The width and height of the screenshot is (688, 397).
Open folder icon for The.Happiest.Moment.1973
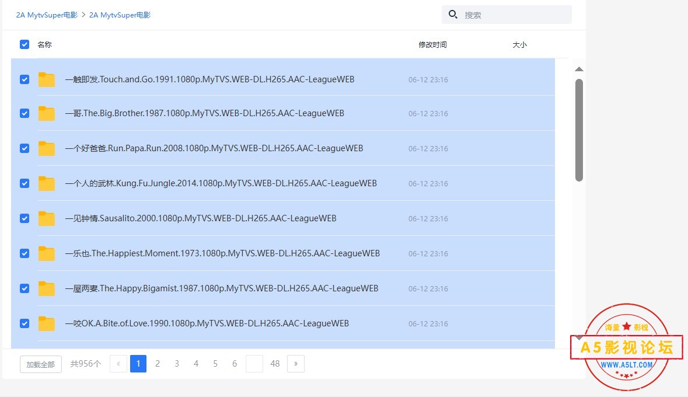pyautogui.click(x=47, y=253)
